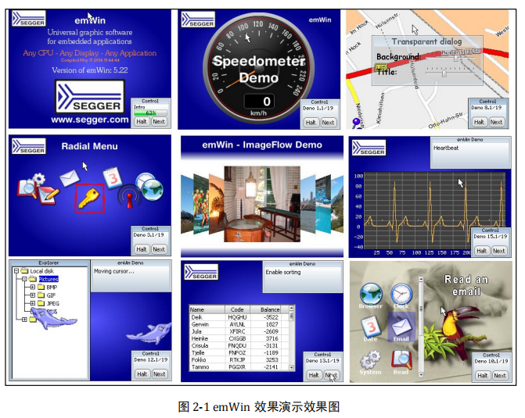The height and width of the screenshot is (418, 525).
Task: Click Next in Demo 3.1/19 control
Action: (x=159, y=249)
